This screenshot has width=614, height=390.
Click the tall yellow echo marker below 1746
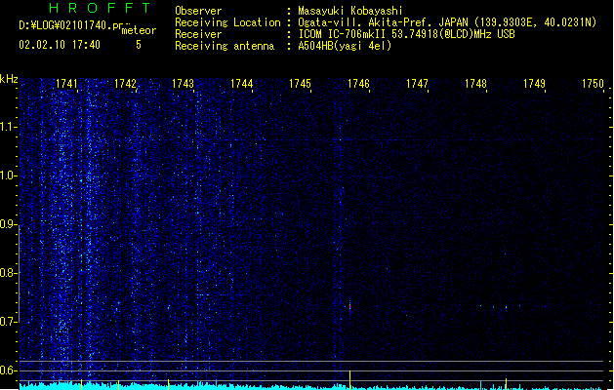[349, 380]
